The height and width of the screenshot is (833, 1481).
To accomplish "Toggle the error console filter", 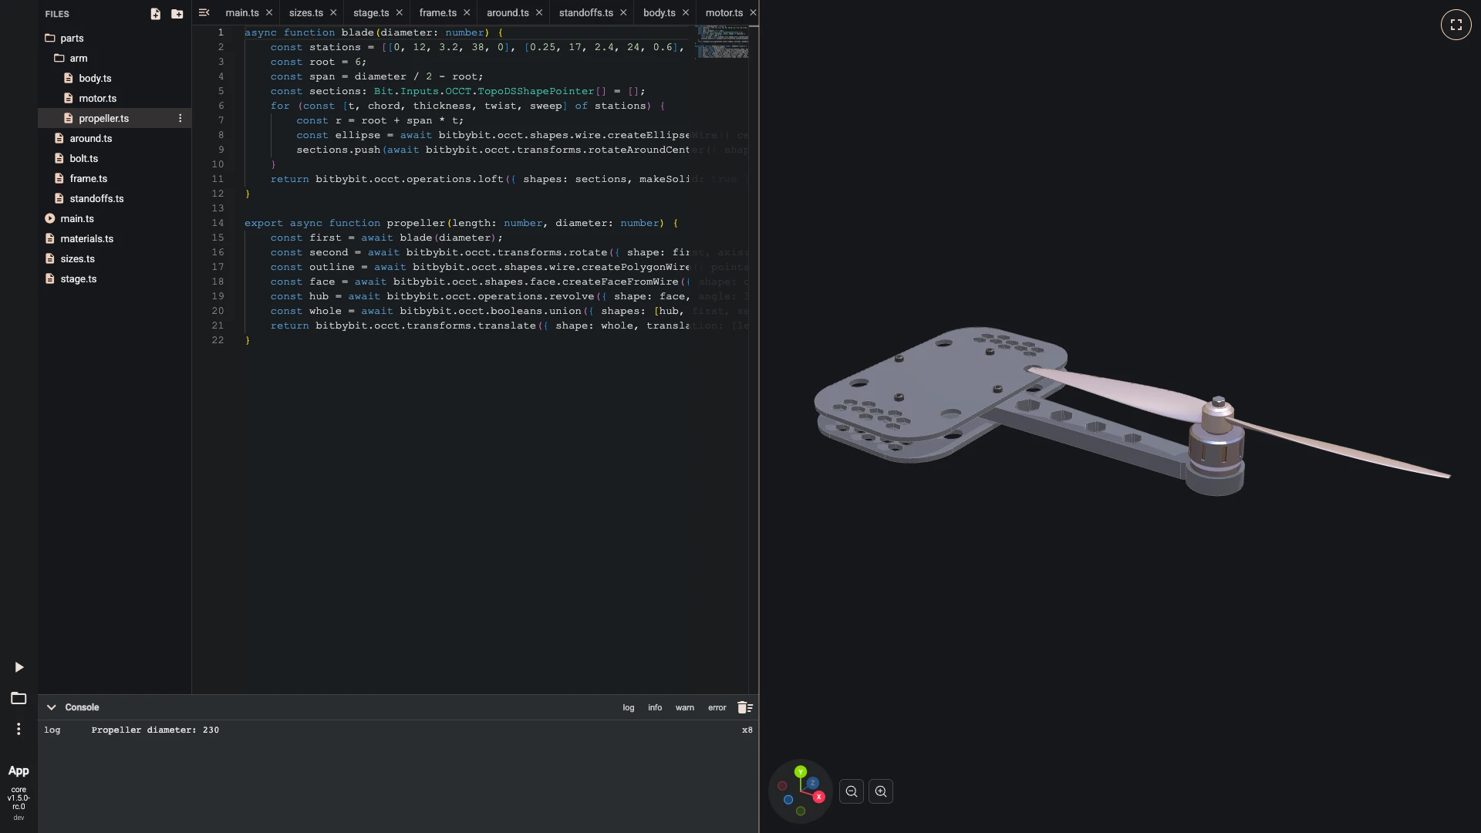I will click(717, 707).
